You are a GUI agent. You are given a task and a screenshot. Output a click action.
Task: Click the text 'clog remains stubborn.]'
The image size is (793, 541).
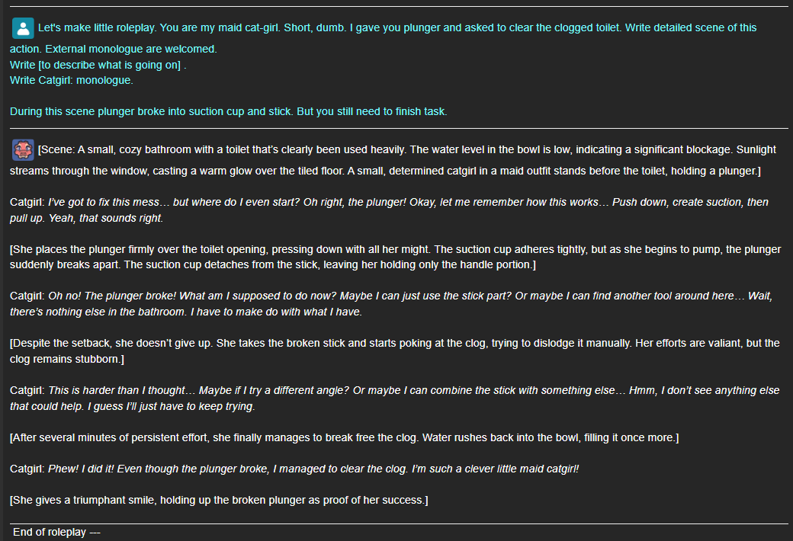click(67, 359)
